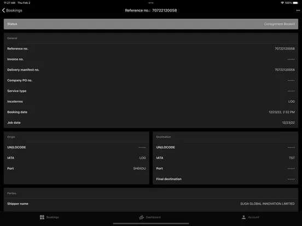This screenshot has width=302, height=226.
Task: Select the 'Origin' section header
Action: 11,137
